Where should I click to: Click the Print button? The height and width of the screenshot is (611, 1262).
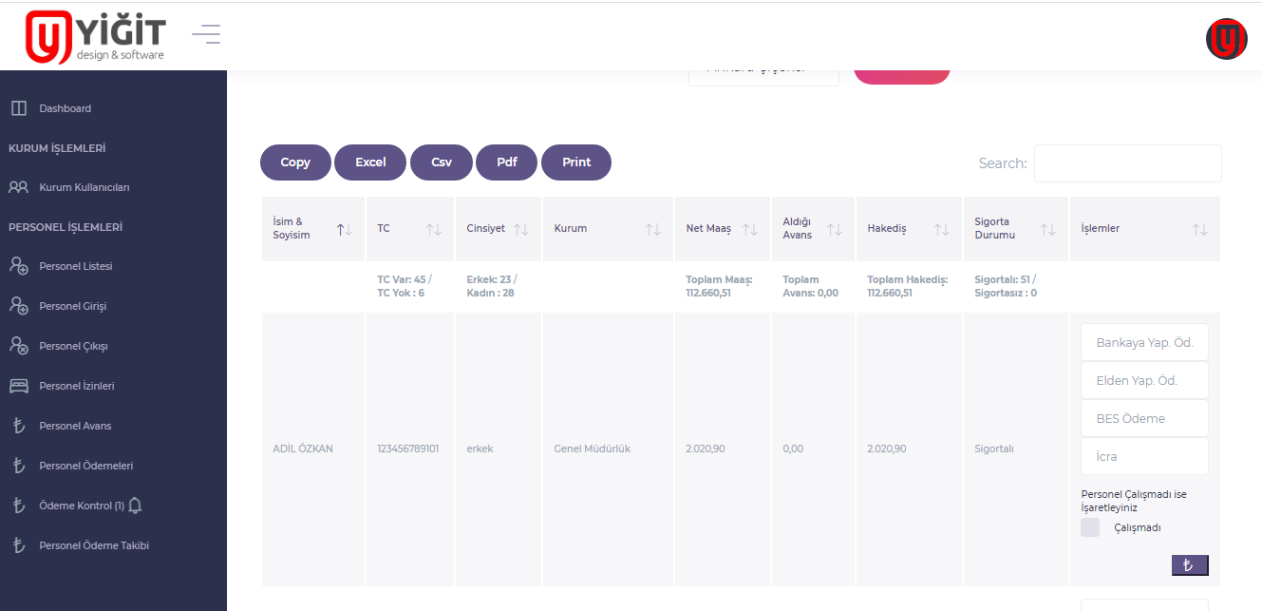coord(576,162)
